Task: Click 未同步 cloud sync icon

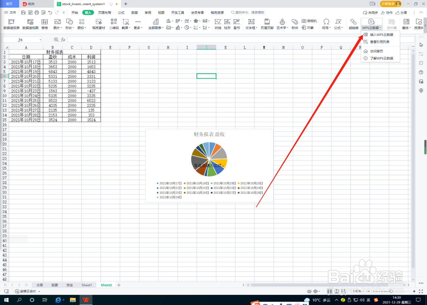Action: (x=370, y=12)
